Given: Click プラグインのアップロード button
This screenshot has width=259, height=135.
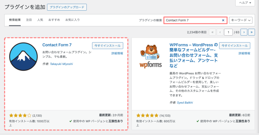Looking at the screenshot, I should point(67,7).
